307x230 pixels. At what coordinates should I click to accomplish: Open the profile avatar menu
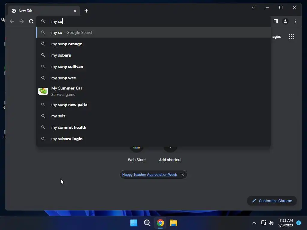(x=285, y=21)
